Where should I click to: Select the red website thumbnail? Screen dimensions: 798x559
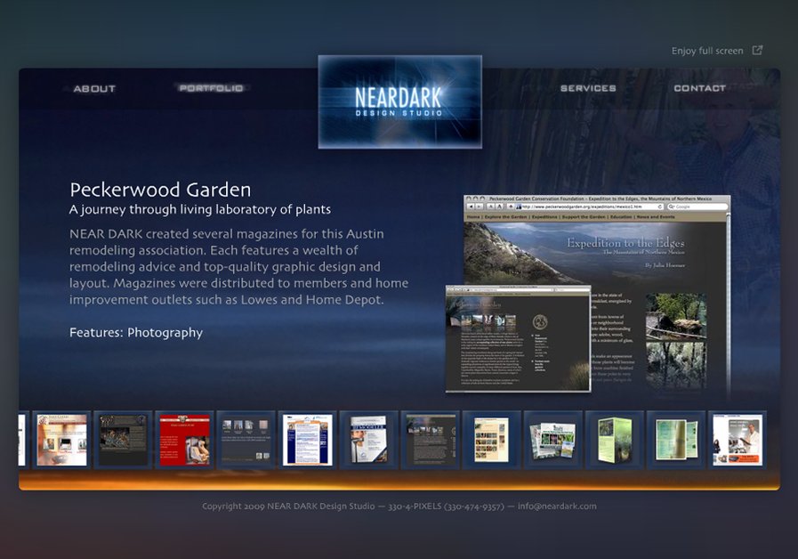[185, 440]
